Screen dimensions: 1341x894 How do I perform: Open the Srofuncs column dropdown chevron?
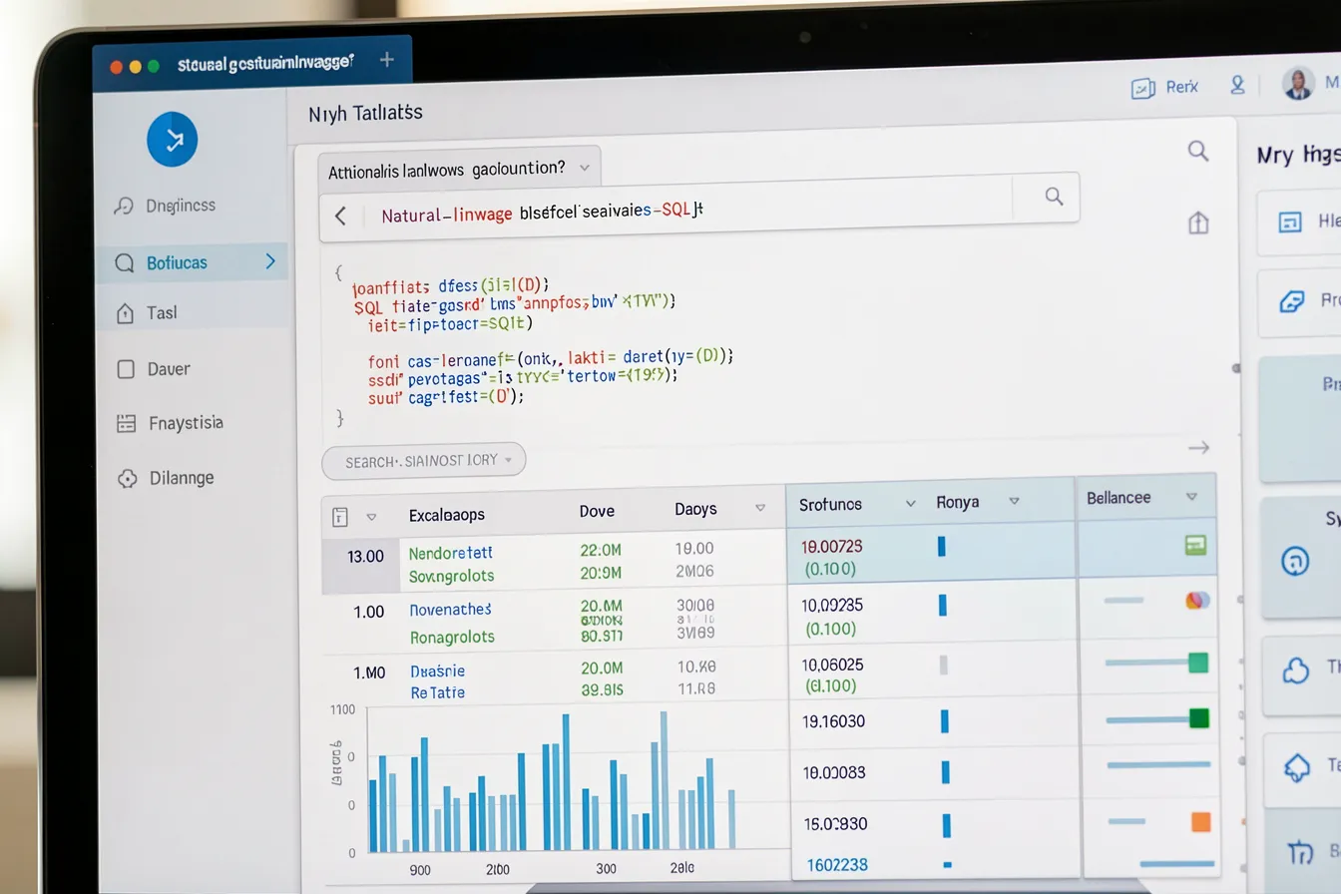910,504
